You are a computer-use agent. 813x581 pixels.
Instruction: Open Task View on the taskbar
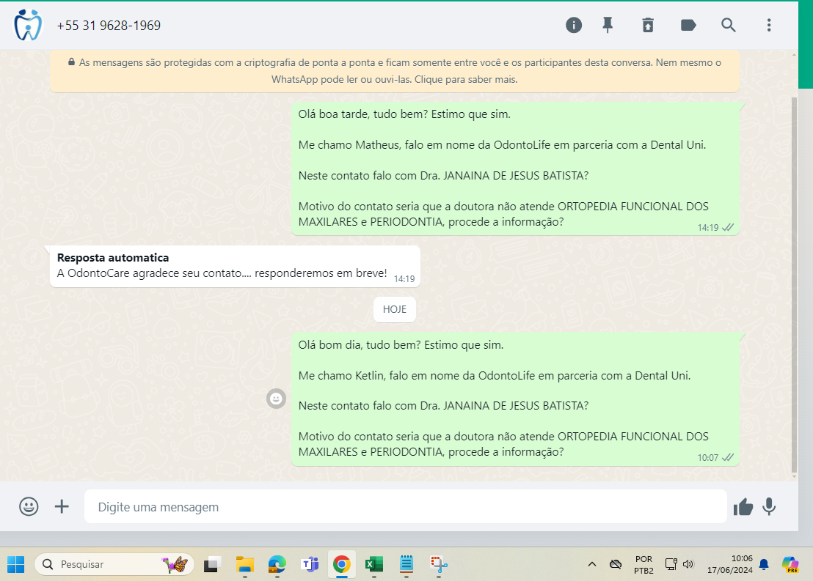pyautogui.click(x=212, y=564)
